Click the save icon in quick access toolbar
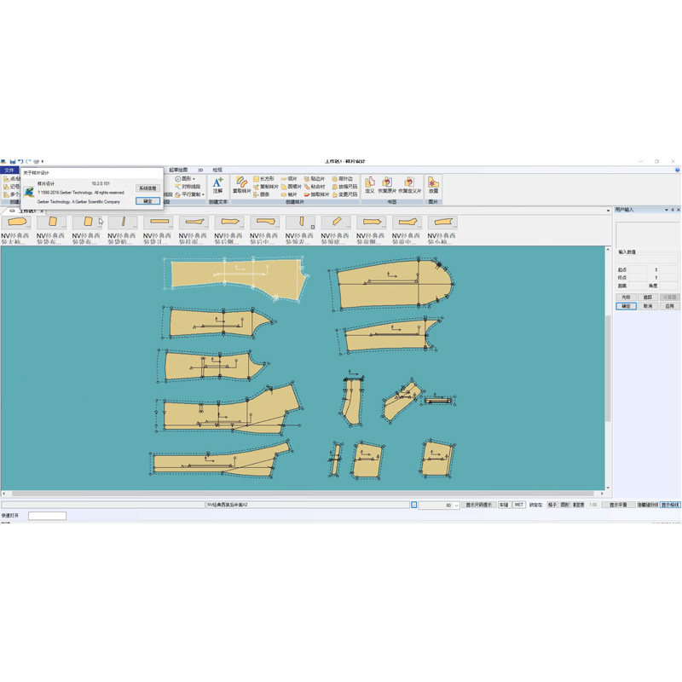The height and width of the screenshot is (682, 682). click(x=13, y=161)
